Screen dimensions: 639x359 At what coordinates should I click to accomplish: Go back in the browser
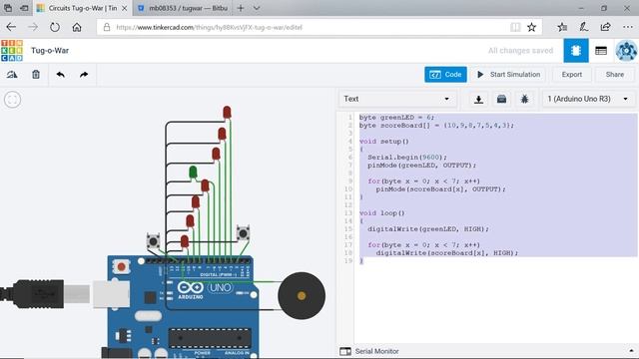tap(11, 27)
